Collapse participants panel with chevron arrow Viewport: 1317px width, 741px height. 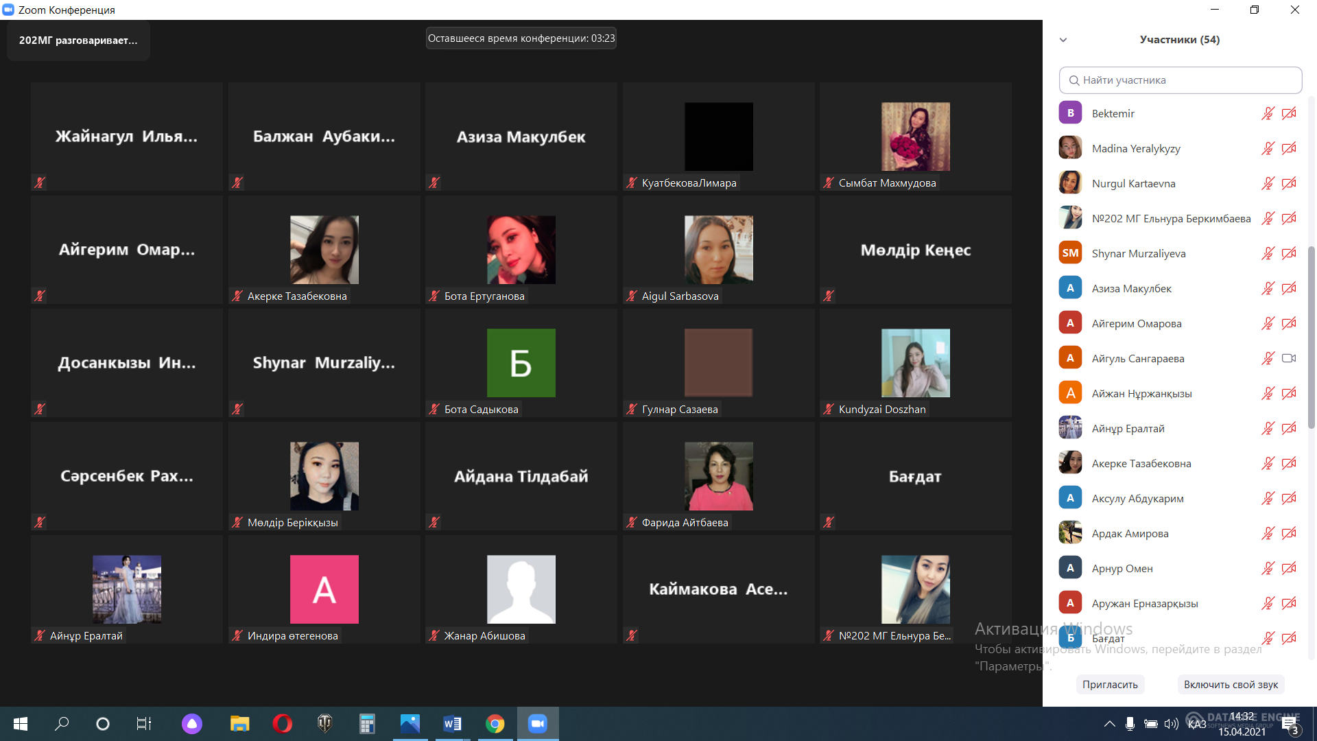pos(1063,40)
